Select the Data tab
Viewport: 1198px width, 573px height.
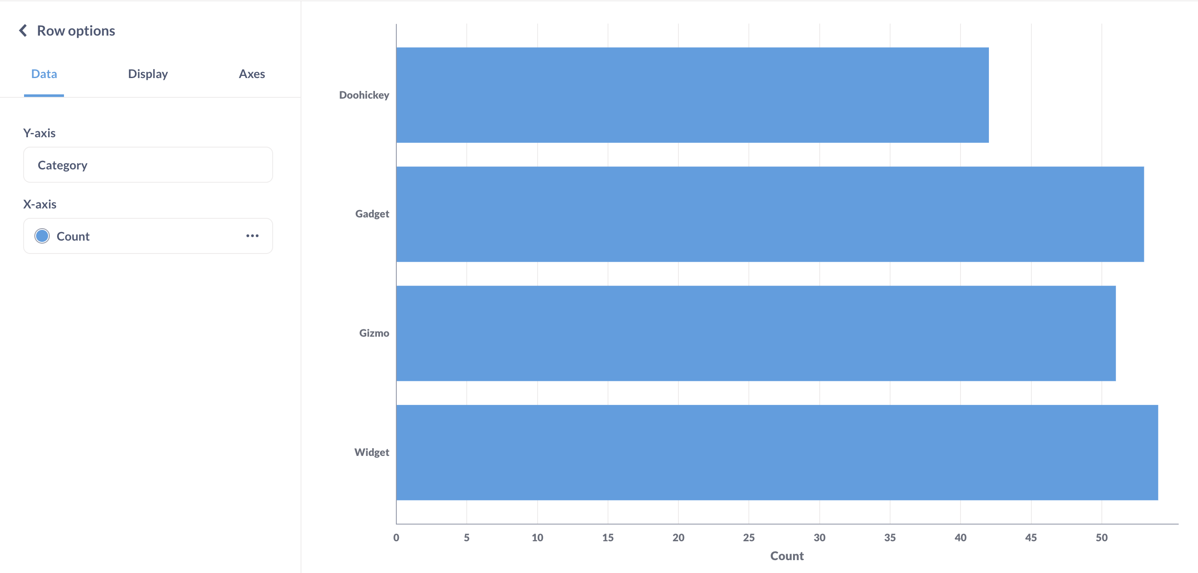43,74
